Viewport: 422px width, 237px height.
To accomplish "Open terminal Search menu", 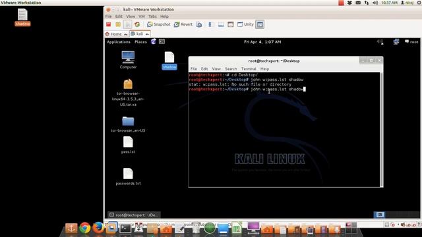I will (231, 68).
